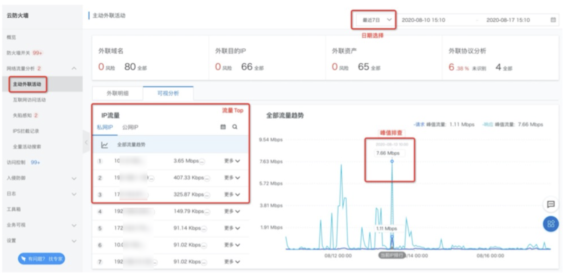Open 更多 dropdown in row 7

click(232, 261)
